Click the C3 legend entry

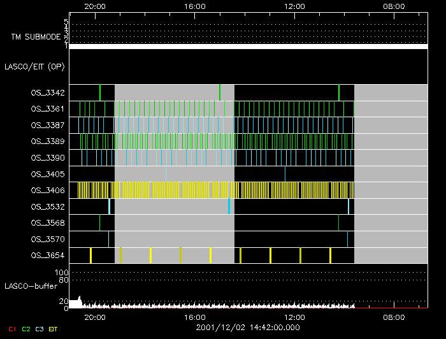[x=40, y=329]
